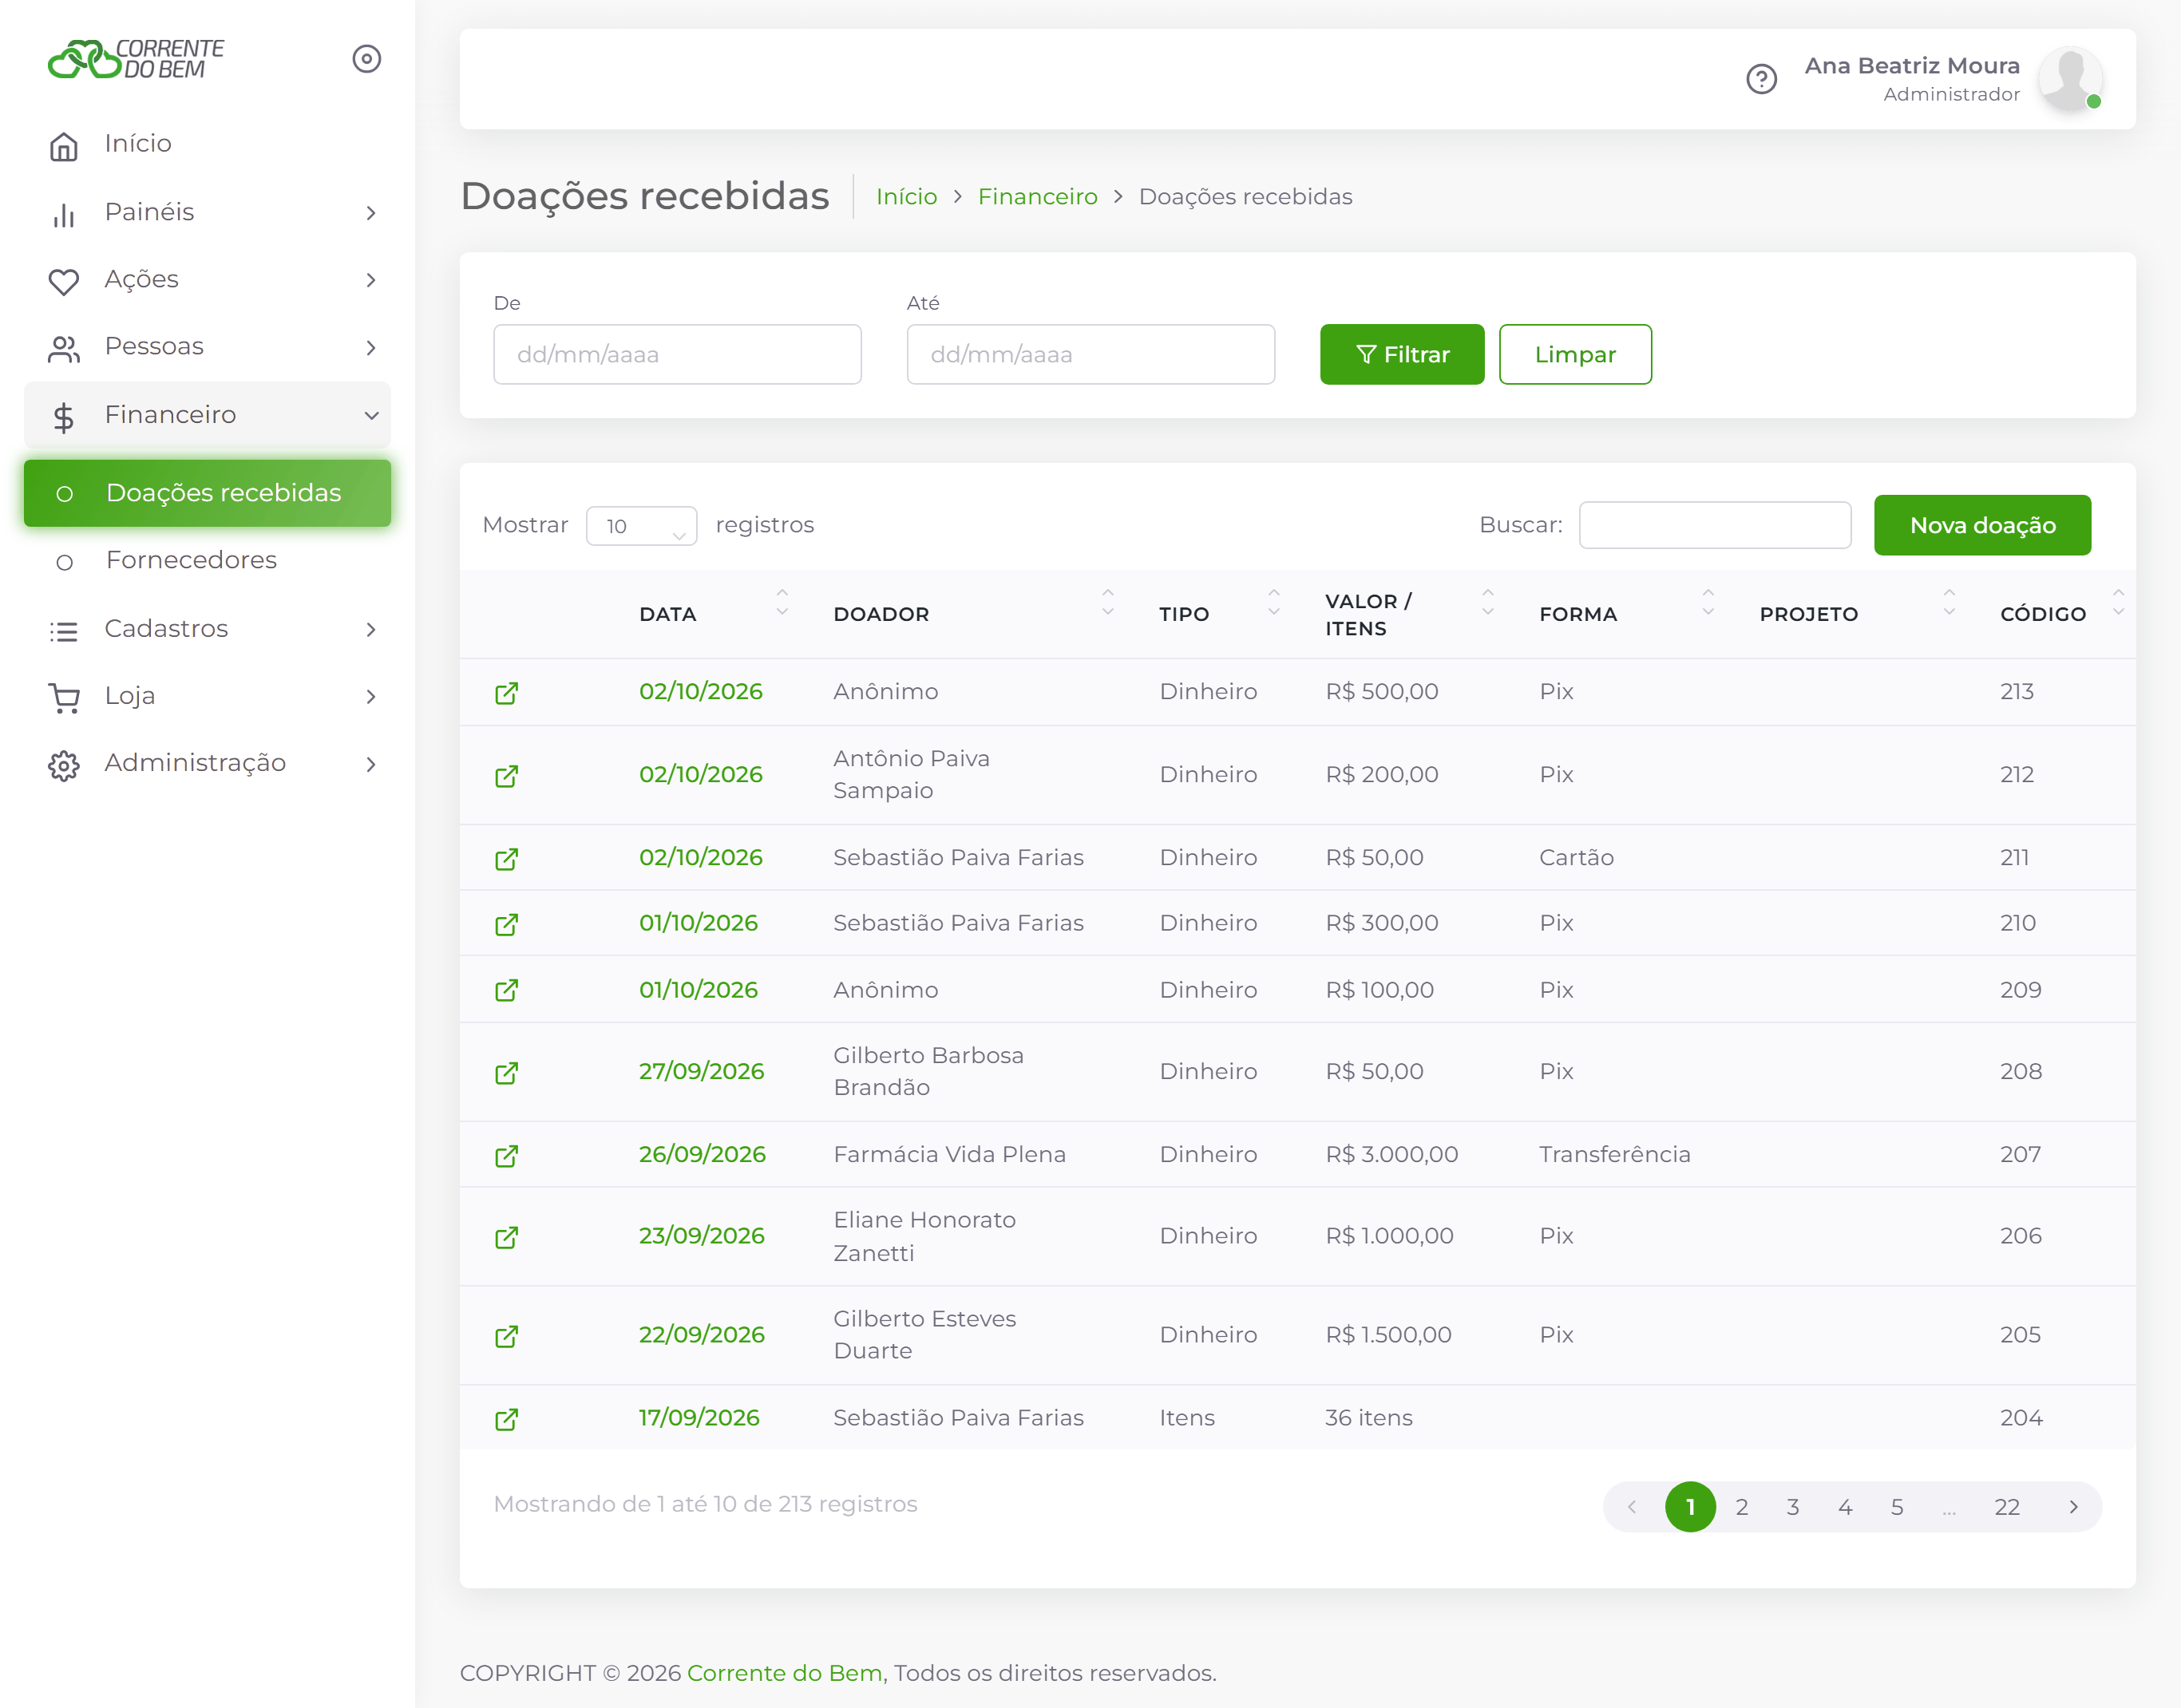Expand the Ações sidebar menu
2181x1708 pixels.
(x=207, y=279)
